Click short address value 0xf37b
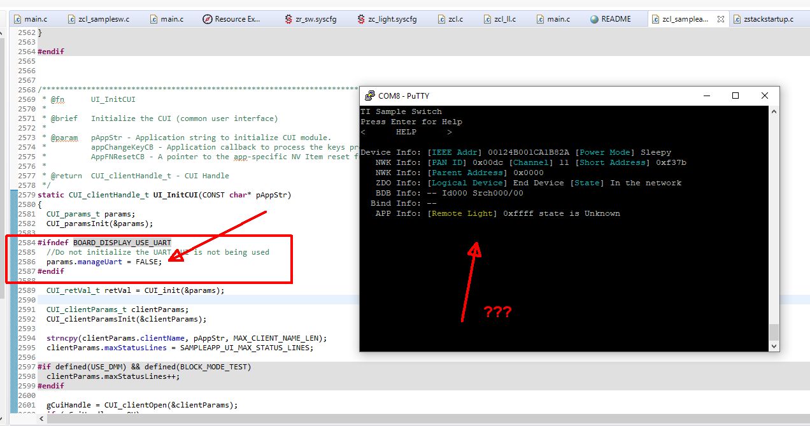Viewport: 810px width, 426px height. [671, 162]
